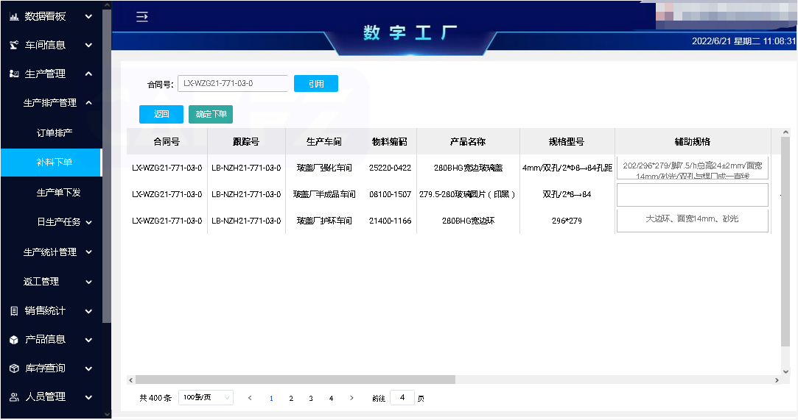The height and width of the screenshot is (420, 798).
Task: Click the 库存查询 box icon
Action: pyautogui.click(x=14, y=369)
